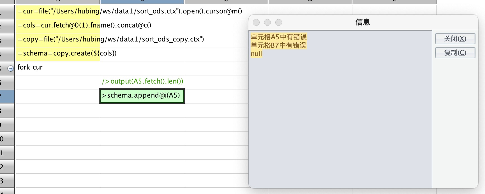485x194 pixels.
Task: Click the middle minimize circle of 信息 dialog
Action: [x=267, y=22]
